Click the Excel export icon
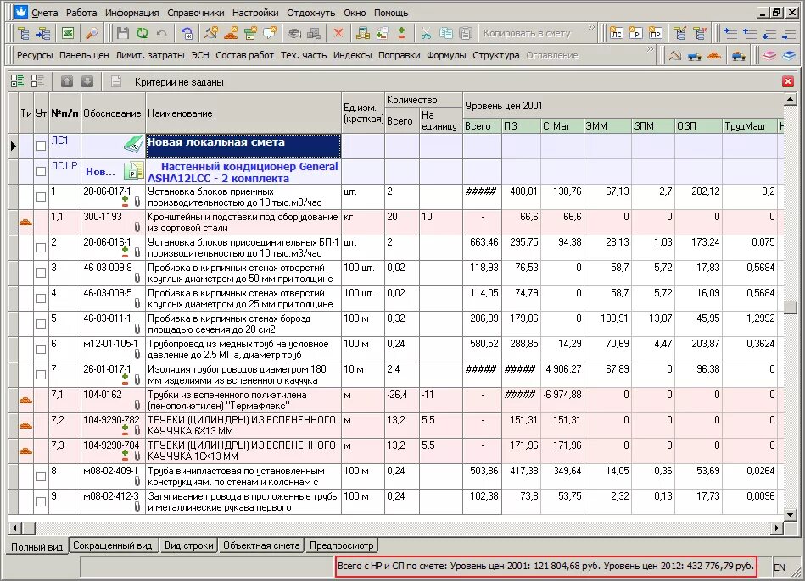The height and width of the screenshot is (581, 805). point(67,33)
